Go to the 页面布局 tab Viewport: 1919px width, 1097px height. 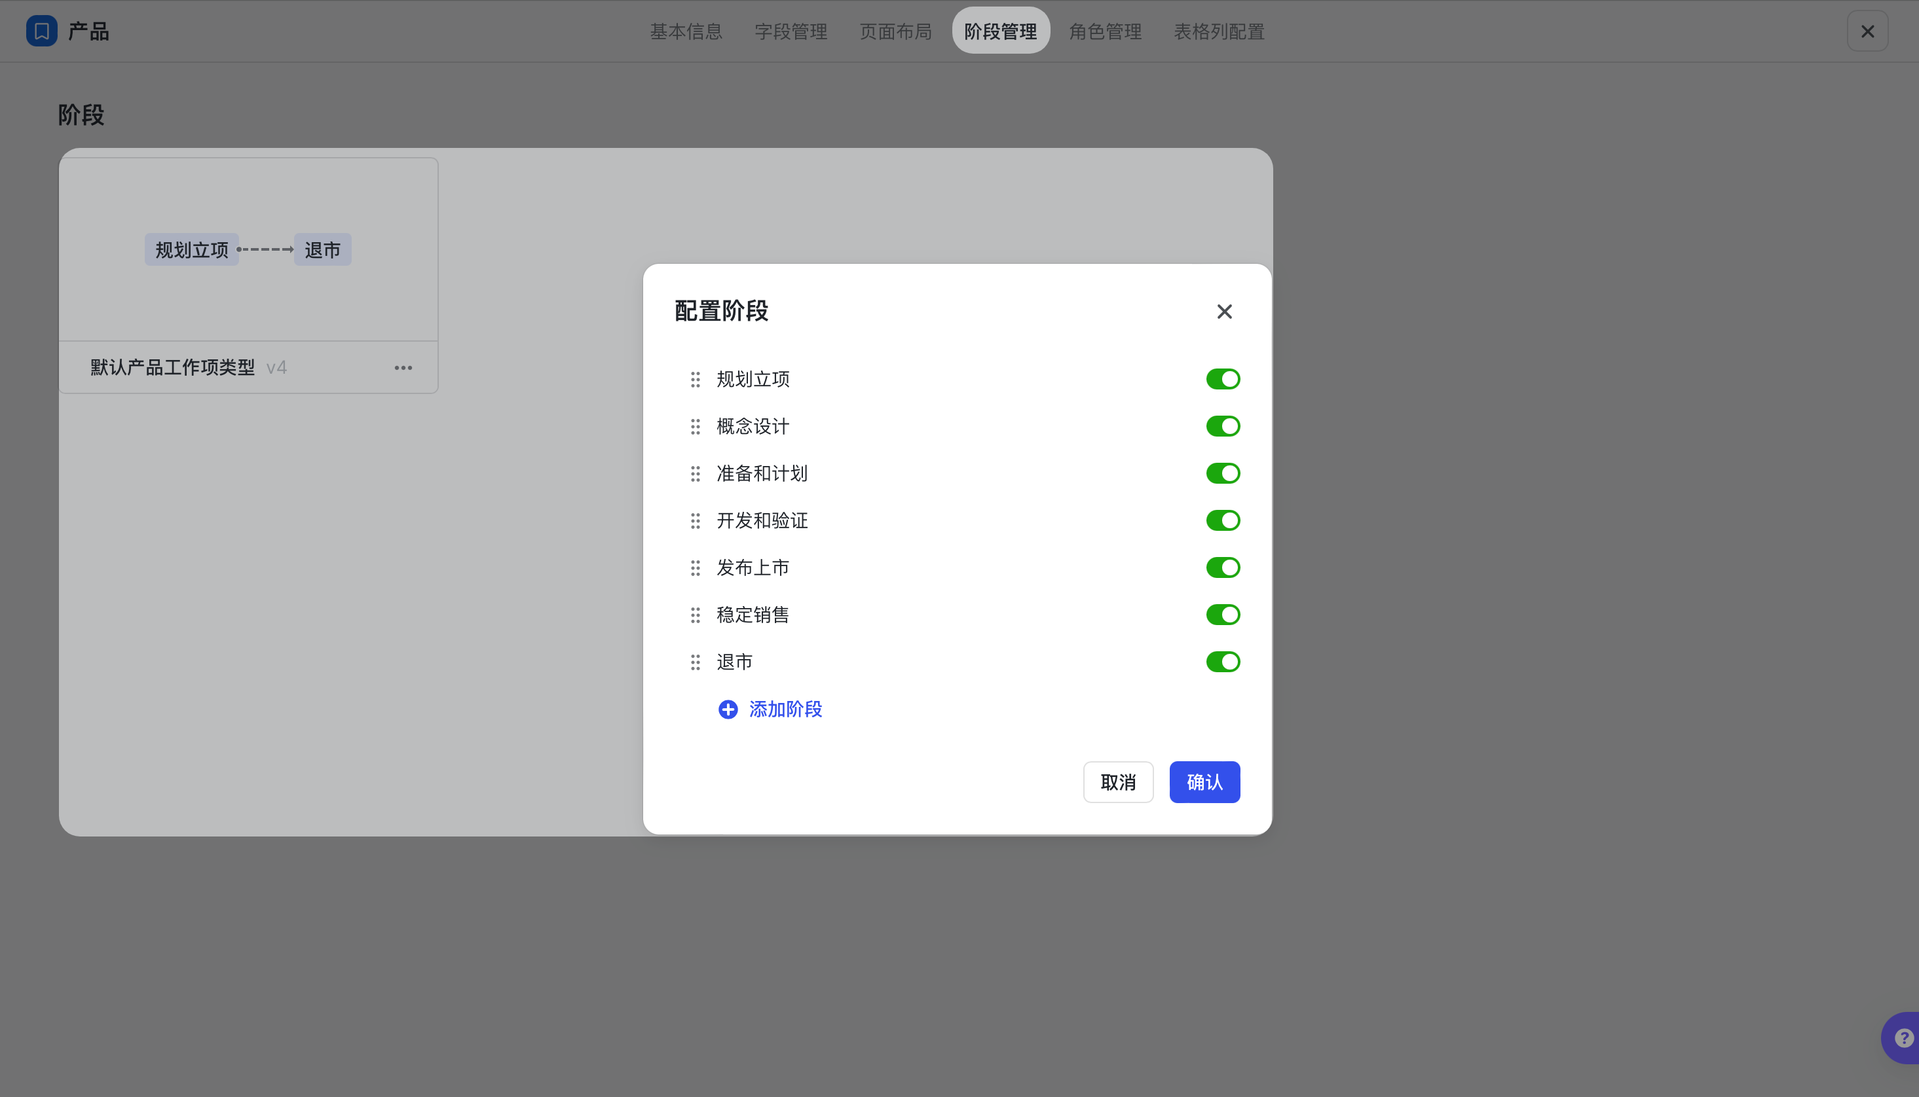tap(895, 31)
